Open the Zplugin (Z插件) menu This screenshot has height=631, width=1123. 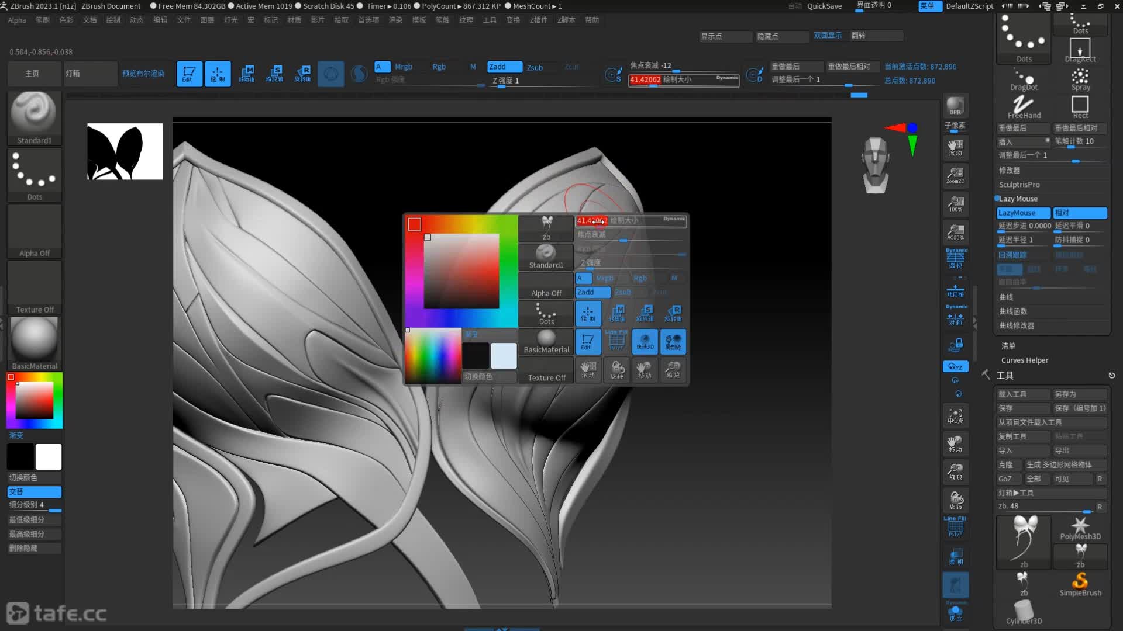[x=538, y=20]
